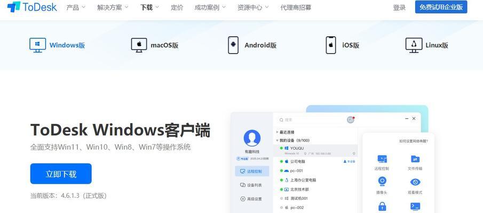Click the 文件传输 folder icon
The image size is (483, 213).
pos(415,159)
